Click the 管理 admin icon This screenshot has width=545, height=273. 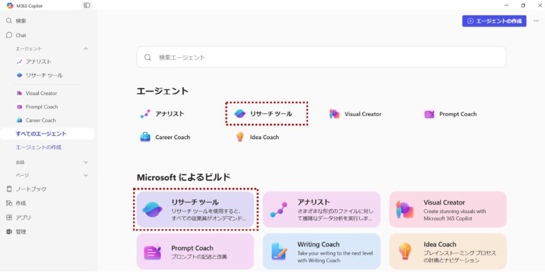9,232
